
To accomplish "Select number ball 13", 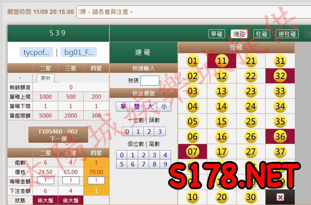I will (222, 91).
